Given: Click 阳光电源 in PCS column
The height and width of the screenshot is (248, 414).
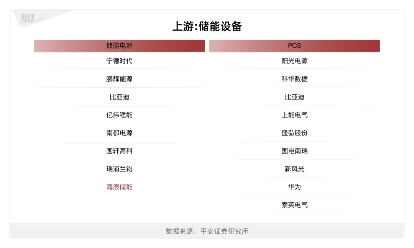Looking at the screenshot, I should (x=294, y=61).
